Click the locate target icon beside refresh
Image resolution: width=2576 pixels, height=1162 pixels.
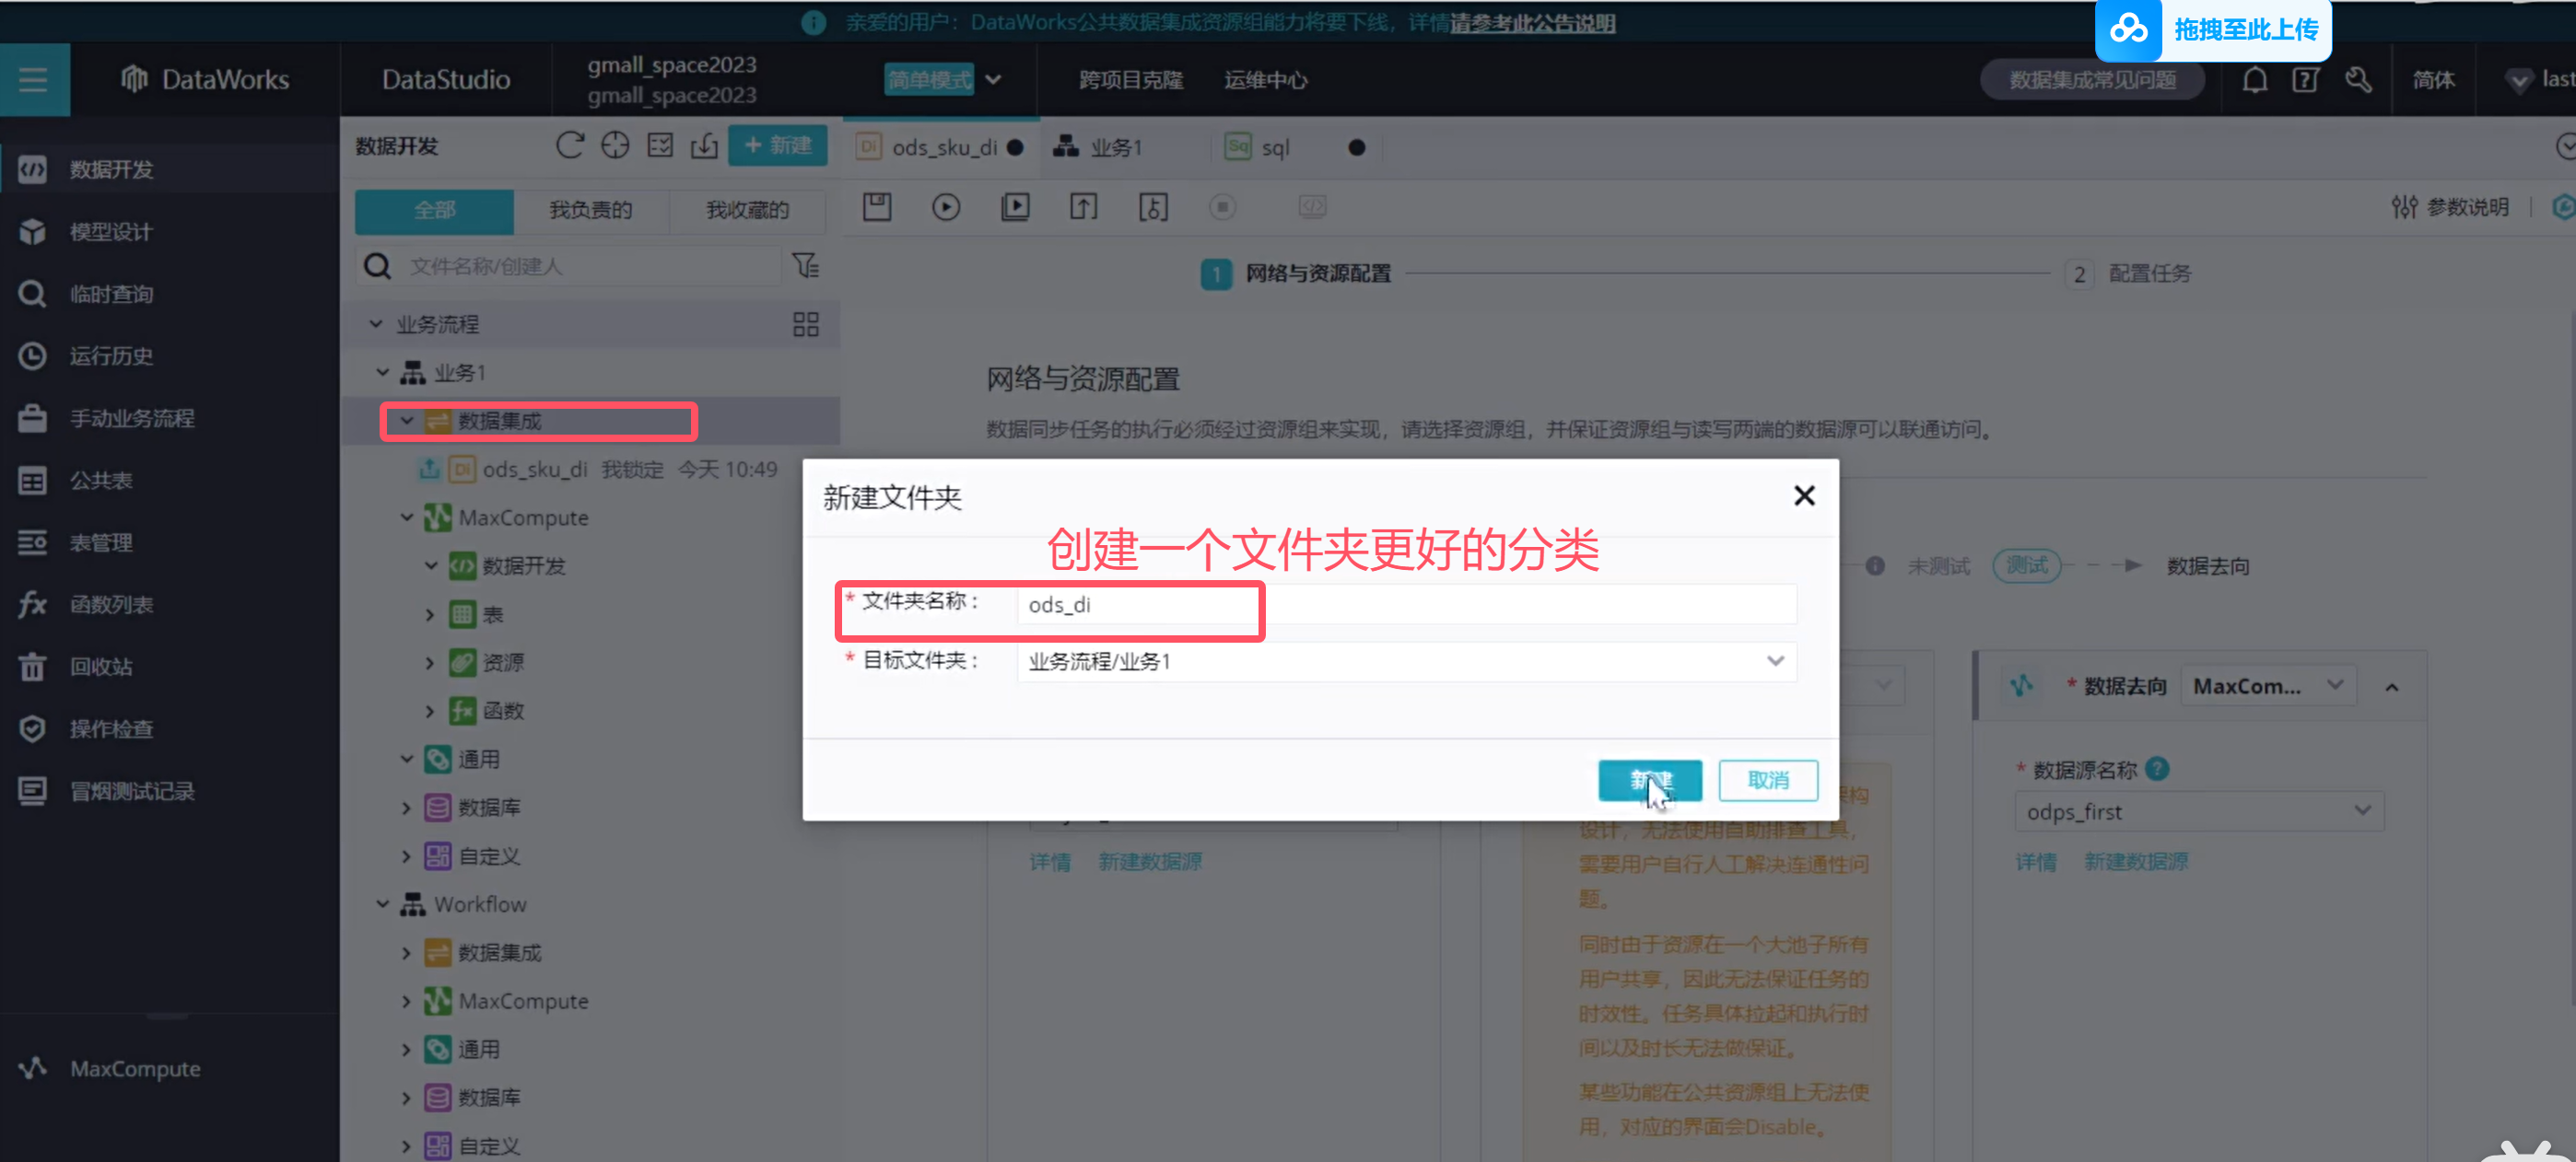click(615, 145)
